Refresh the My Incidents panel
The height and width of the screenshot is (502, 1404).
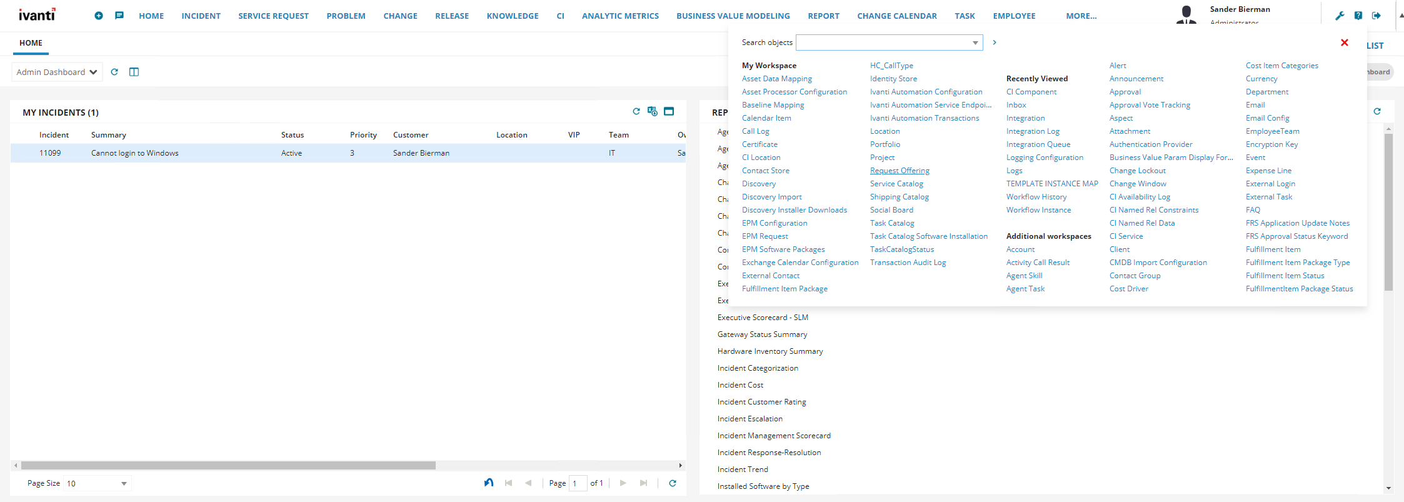(x=636, y=111)
